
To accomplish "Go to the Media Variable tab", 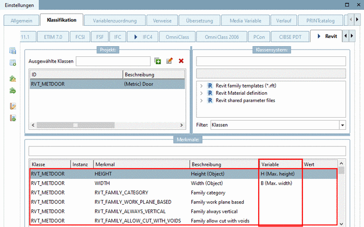I will point(246,21).
